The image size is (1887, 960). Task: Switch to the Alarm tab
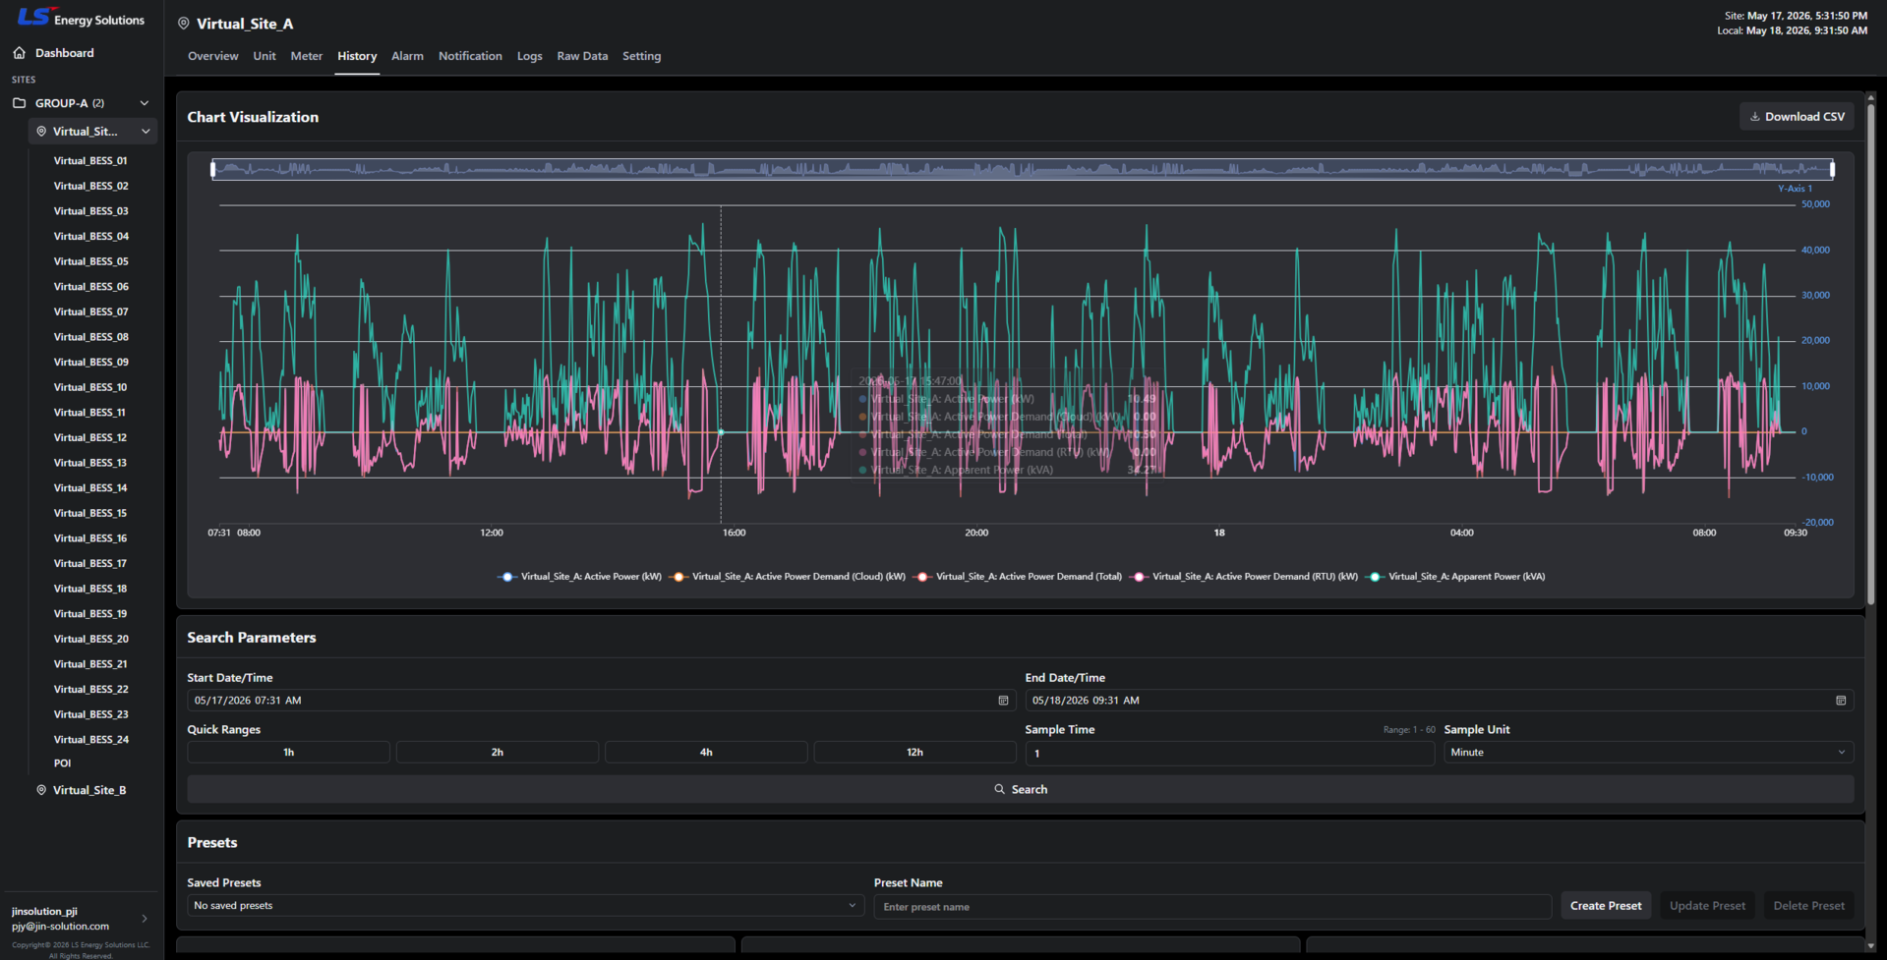click(x=407, y=56)
